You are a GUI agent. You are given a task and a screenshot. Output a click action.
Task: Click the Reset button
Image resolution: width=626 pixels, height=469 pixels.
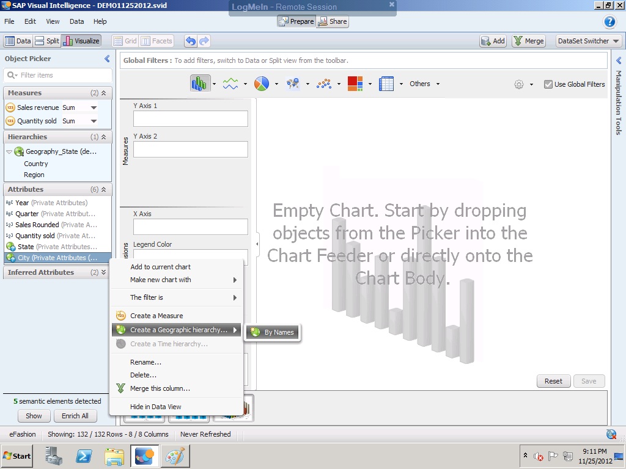(553, 381)
